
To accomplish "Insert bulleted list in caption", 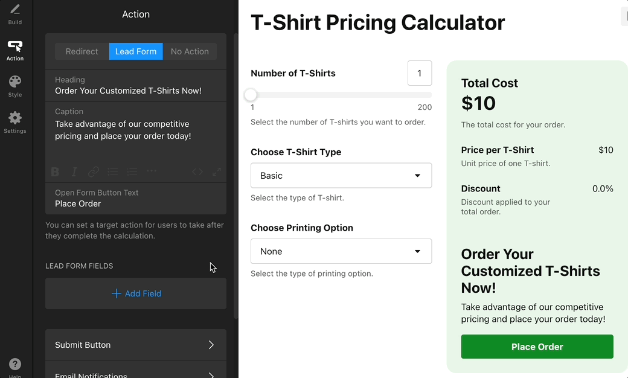I will pos(113,172).
